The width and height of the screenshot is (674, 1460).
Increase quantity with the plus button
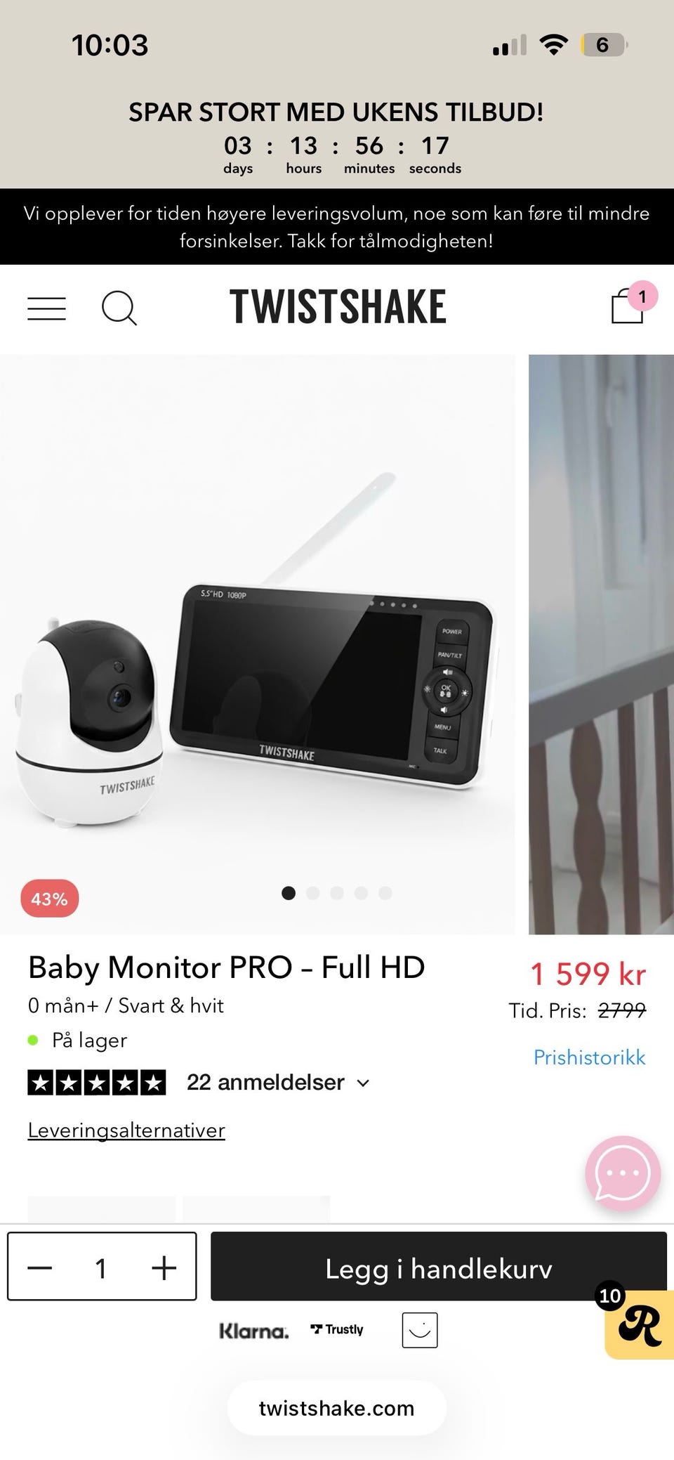(164, 1268)
